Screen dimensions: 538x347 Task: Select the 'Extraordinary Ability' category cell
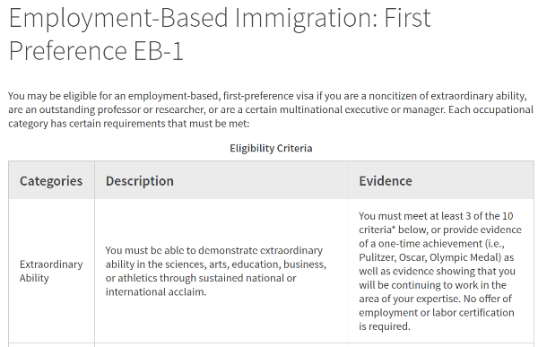coord(51,271)
